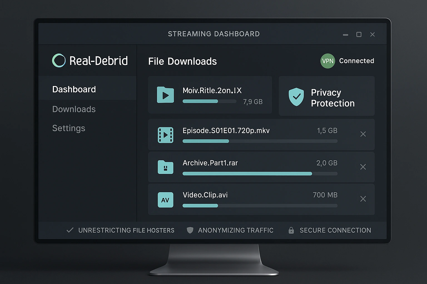Click the checkmark beside Unrestricting File Hosters

(69, 230)
